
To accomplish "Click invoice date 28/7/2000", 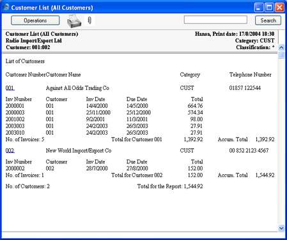I will click(x=97, y=169).
